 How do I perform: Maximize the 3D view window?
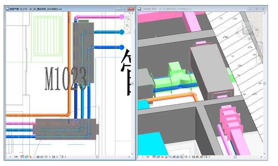coord(257,9)
